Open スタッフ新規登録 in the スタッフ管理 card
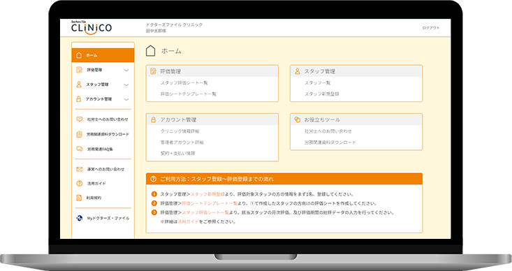 322,94
